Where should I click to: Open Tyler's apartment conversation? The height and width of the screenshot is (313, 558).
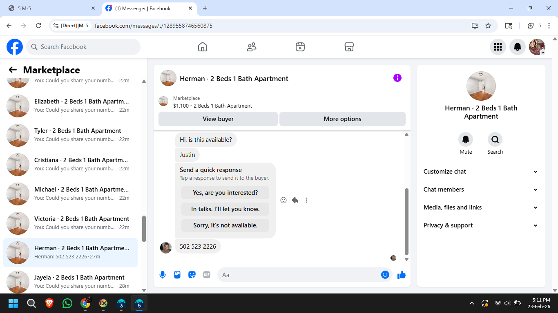70,135
